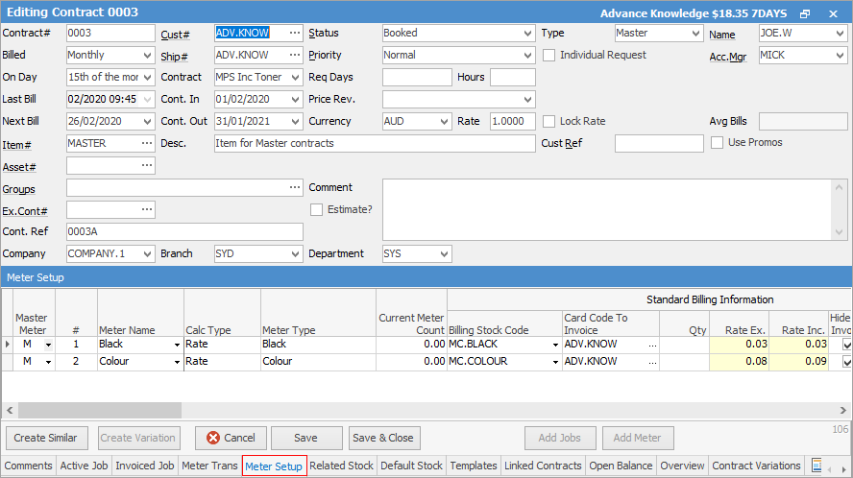Click the Create Similar button

pos(45,438)
